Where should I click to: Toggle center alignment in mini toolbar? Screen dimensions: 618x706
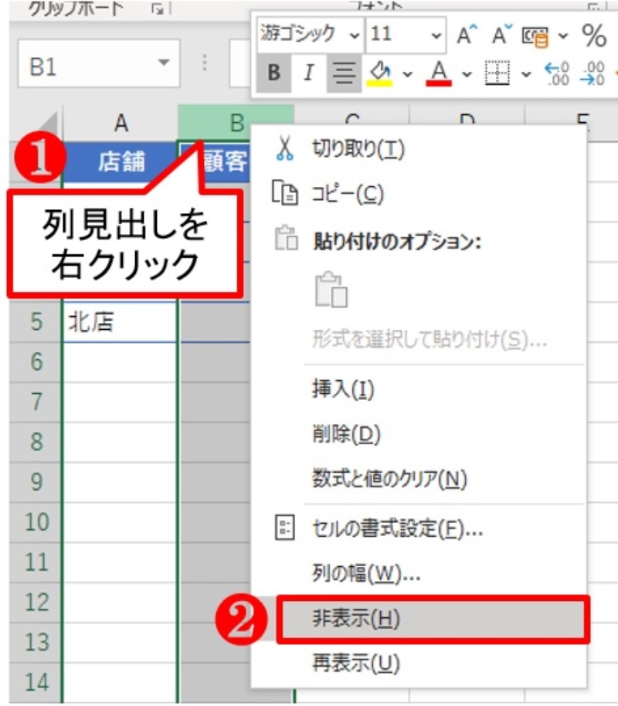point(343,73)
